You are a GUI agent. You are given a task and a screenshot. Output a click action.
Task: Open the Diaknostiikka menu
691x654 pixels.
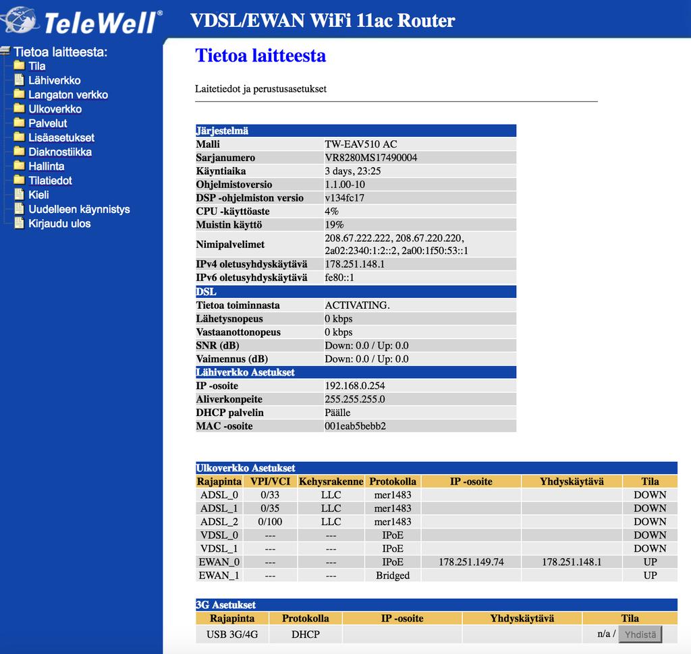[x=60, y=152]
